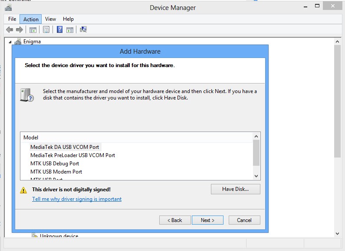Click the Device Manager title bar icon
The width and height of the screenshot is (345, 251).
(x=8, y=7)
